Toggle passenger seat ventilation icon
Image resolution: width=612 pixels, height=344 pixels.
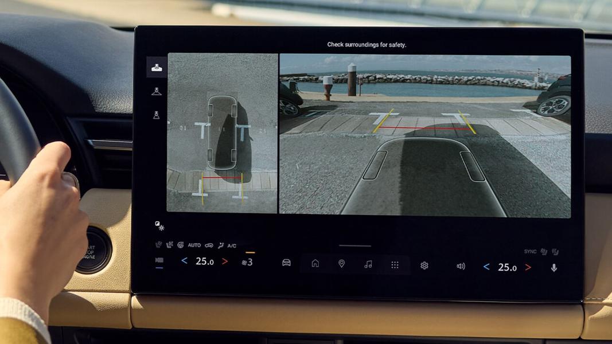[544, 252]
